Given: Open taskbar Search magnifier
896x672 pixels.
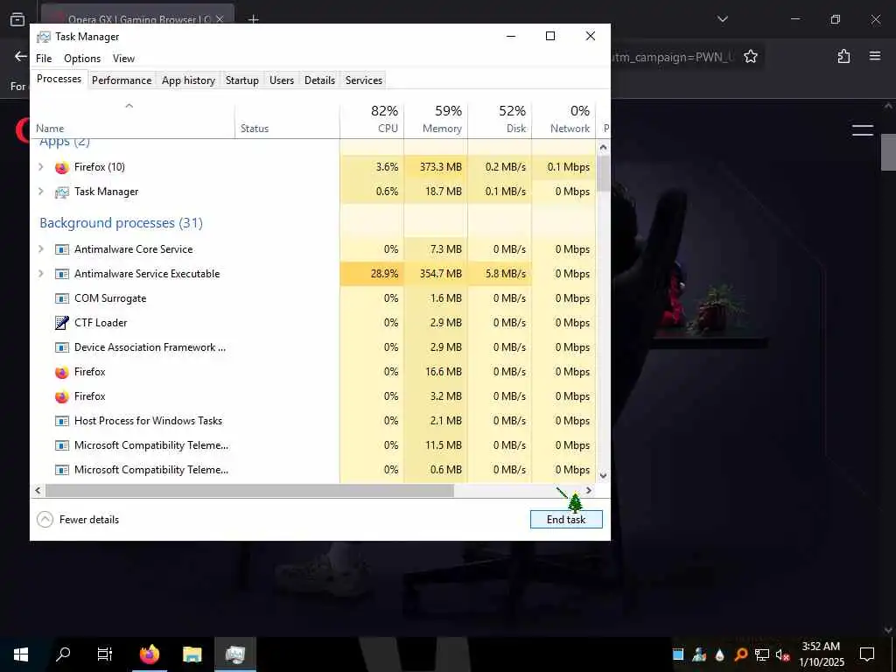Looking at the screenshot, I should point(63,654).
